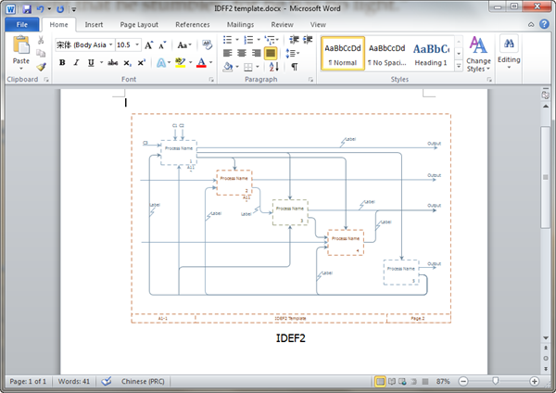Click Words: 41 in status bar

pyautogui.click(x=74, y=381)
